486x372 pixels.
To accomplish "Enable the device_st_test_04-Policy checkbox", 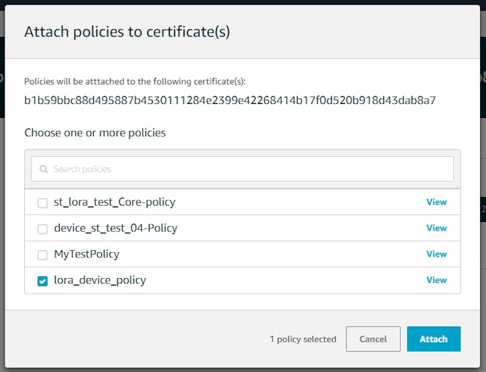I will pos(42,229).
